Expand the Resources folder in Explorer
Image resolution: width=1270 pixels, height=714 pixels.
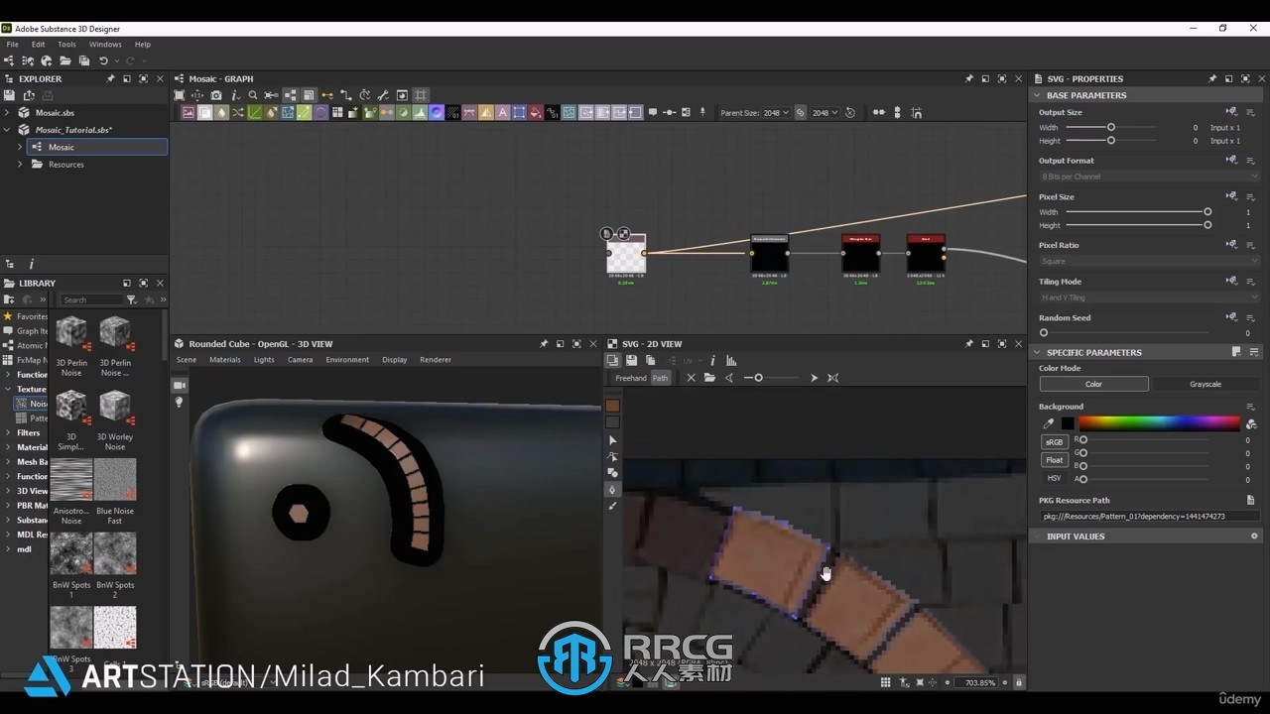pos(20,165)
